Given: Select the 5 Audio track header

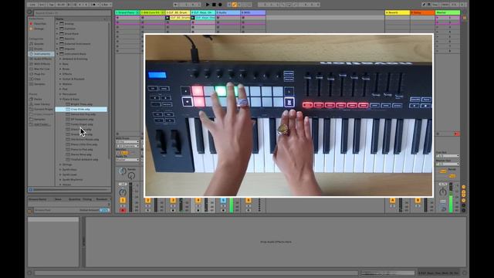Looking at the screenshot, I should pyautogui.click(x=228, y=12).
